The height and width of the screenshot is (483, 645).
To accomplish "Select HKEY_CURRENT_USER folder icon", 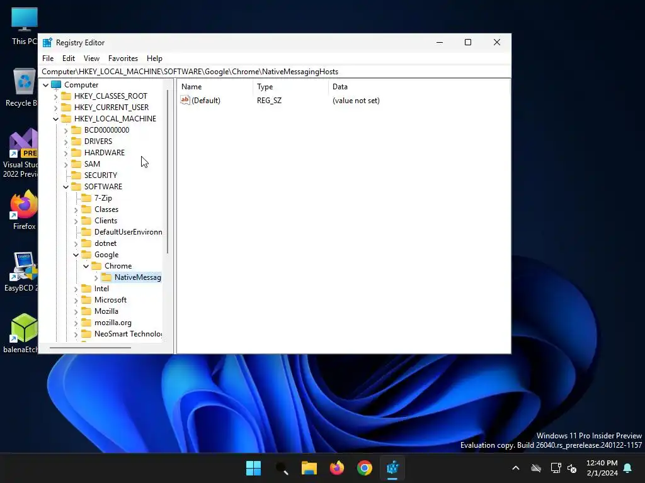I will pos(66,107).
